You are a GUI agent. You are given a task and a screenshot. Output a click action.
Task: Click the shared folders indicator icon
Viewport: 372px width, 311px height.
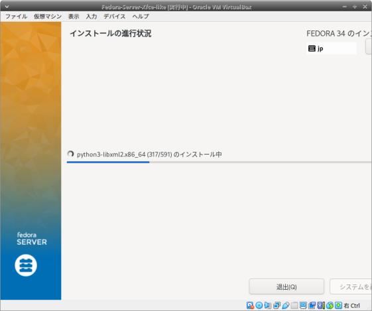294,305
